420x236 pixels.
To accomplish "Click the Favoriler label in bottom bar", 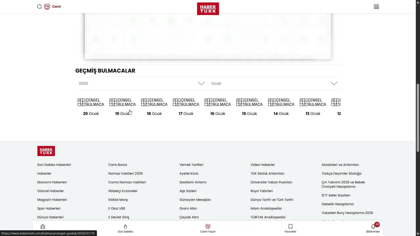I will pyautogui.click(x=290, y=231).
